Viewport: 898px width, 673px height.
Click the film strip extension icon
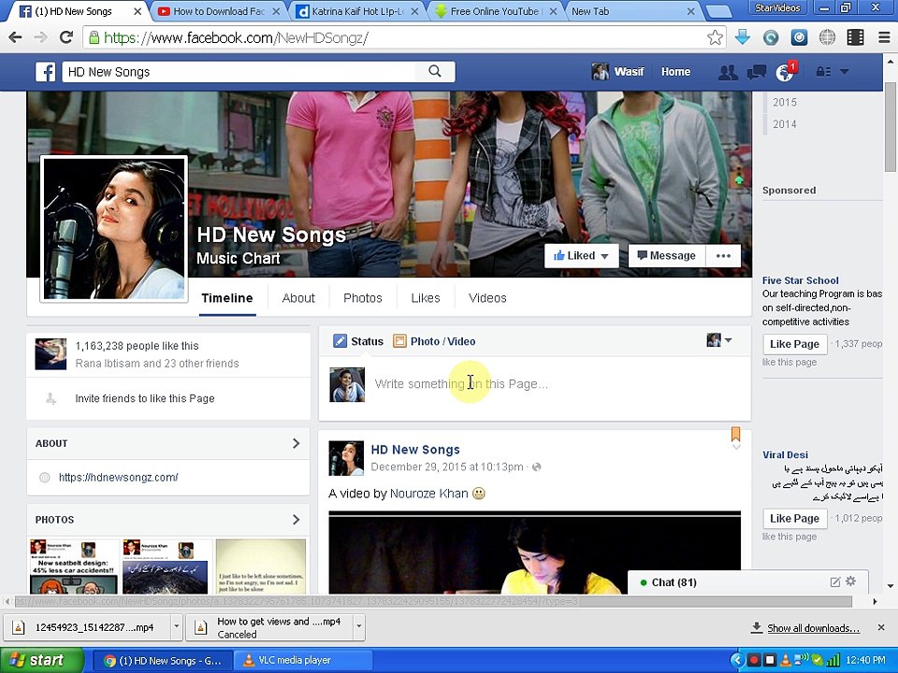(855, 37)
